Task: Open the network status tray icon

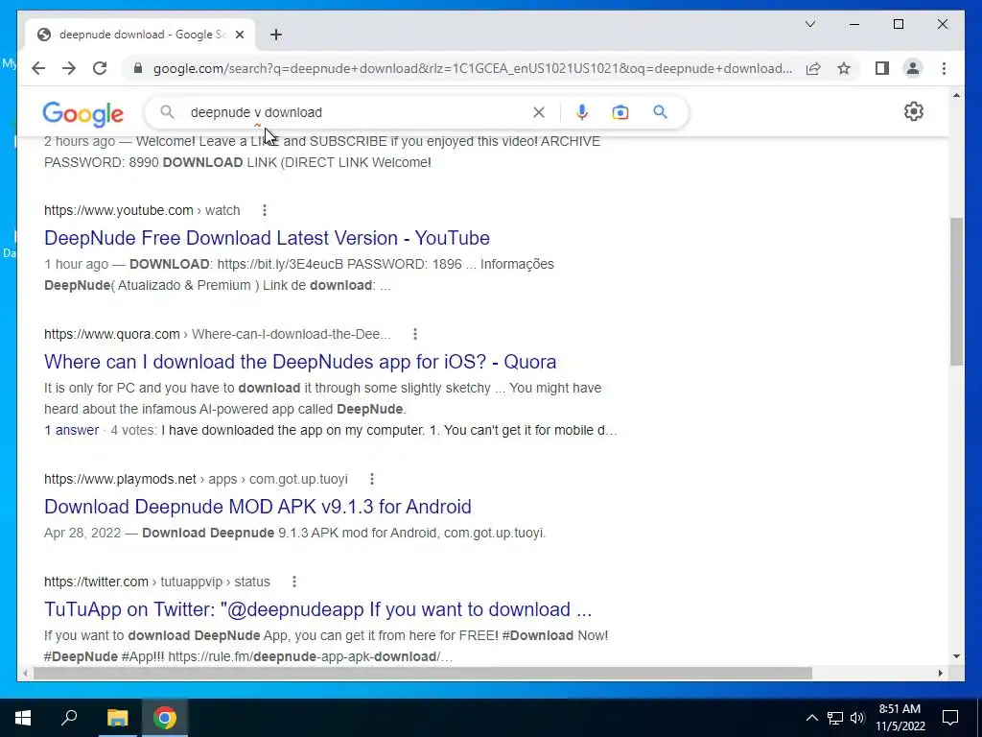Action: [835, 718]
